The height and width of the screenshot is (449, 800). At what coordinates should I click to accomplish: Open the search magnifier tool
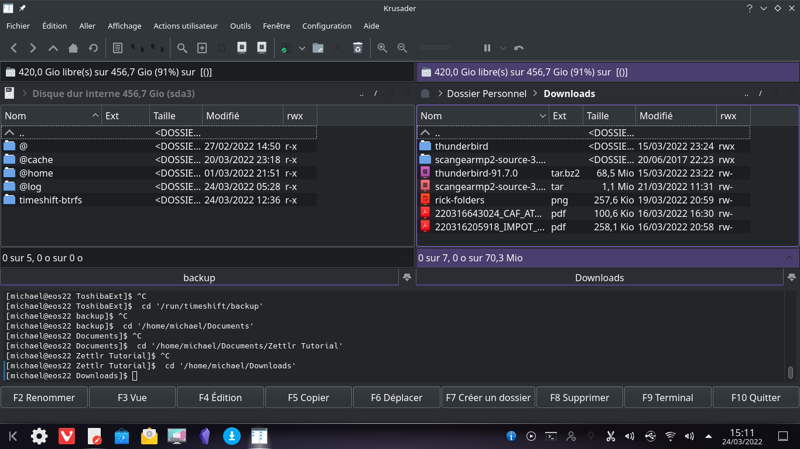[x=182, y=48]
